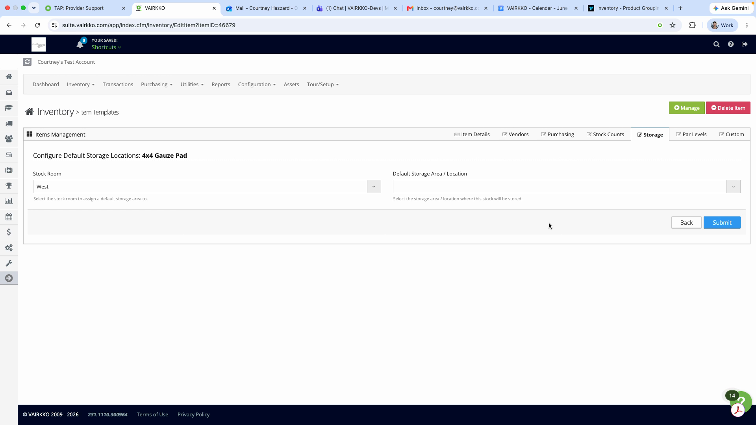Open the graduation cap training icon

[9, 108]
